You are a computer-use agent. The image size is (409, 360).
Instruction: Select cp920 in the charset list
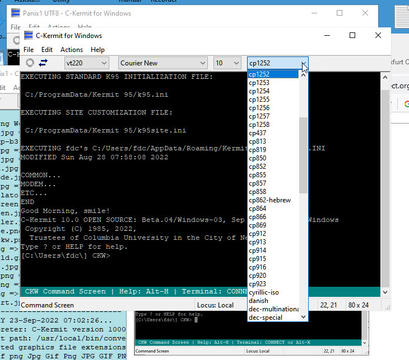coord(273,276)
